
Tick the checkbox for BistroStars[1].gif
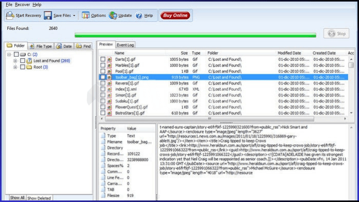tap(103, 113)
